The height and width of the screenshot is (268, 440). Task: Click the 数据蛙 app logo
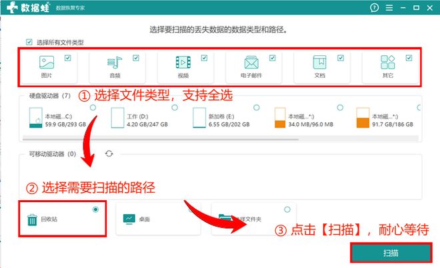pos(29,7)
